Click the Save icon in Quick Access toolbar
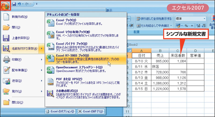Image resolution: width=215 pixels, height=117 pixels. pos(14,4)
